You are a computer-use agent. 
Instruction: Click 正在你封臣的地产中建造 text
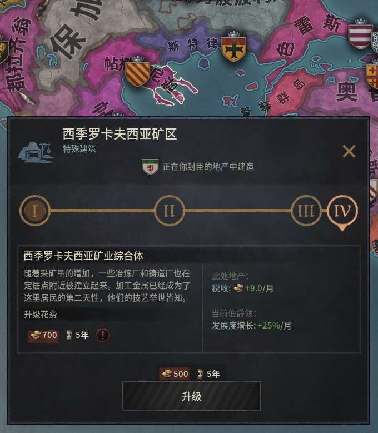tap(208, 167)
